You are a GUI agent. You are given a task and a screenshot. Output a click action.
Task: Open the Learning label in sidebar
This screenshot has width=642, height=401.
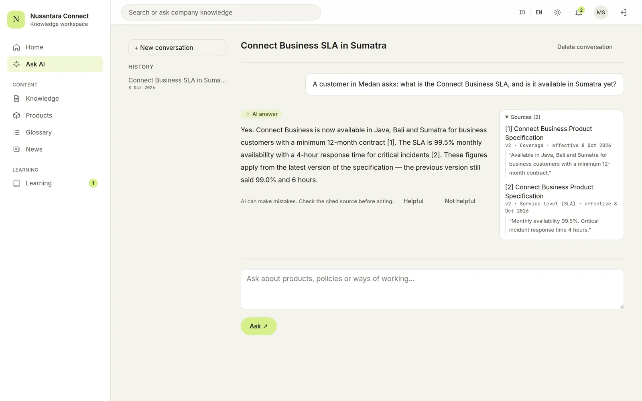pyautogui.click(x=39, y=183)
